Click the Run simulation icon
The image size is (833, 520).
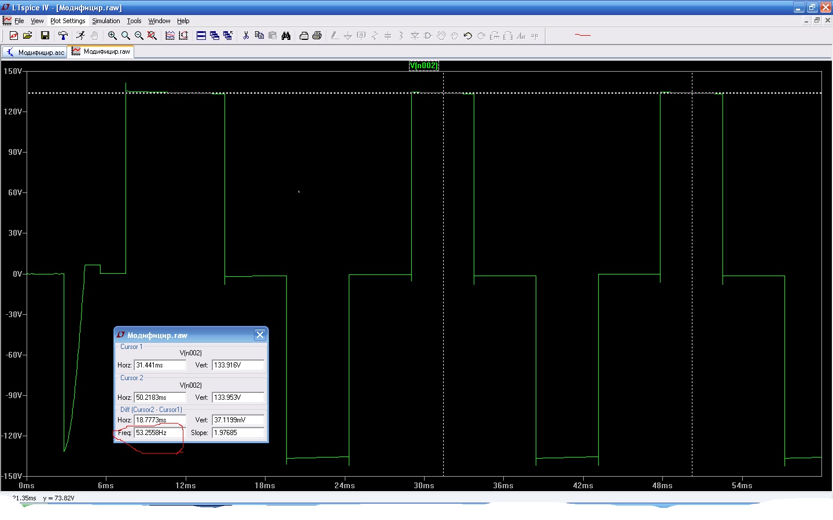click(x=80, y=36)
